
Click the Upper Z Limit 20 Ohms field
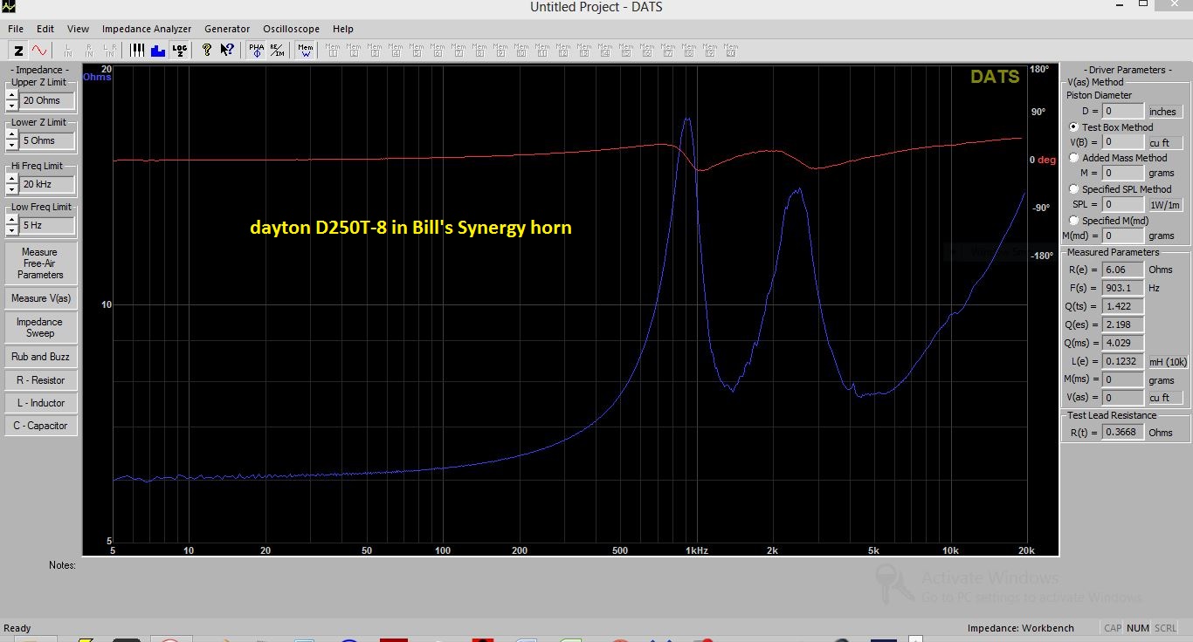point(48,100)
